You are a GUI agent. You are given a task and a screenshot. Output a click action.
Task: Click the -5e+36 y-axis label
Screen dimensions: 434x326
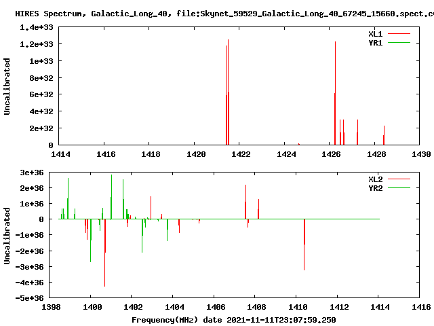29,298
